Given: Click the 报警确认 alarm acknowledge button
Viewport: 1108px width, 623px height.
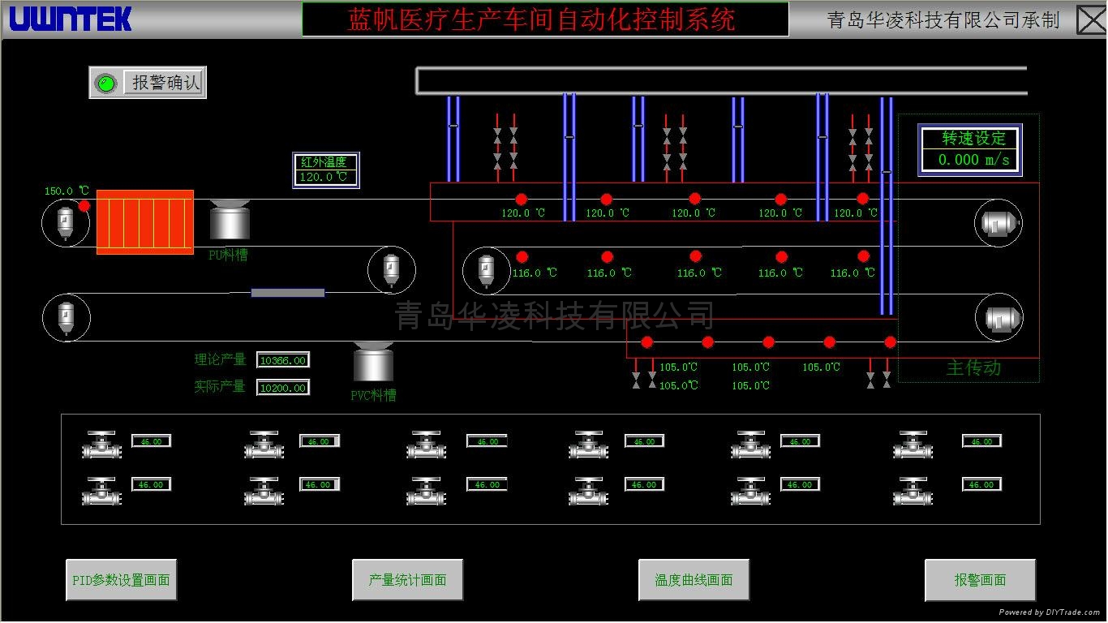Looking at the screenshot, I should pyautogui.click(x=163, y=83).
